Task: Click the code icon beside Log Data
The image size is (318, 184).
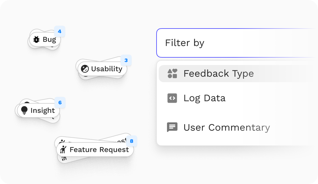Action: pyautogui.click(x=172, y=98)
